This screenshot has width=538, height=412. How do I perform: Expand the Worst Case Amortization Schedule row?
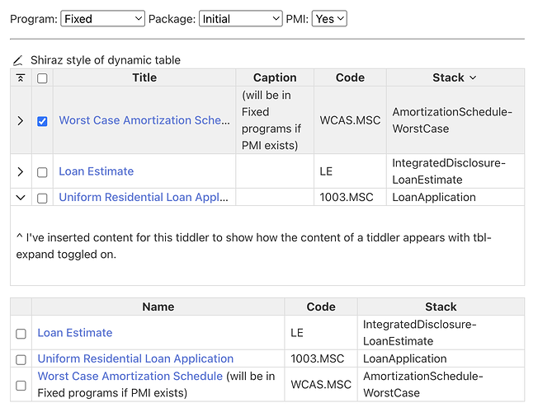coord(21,120)
